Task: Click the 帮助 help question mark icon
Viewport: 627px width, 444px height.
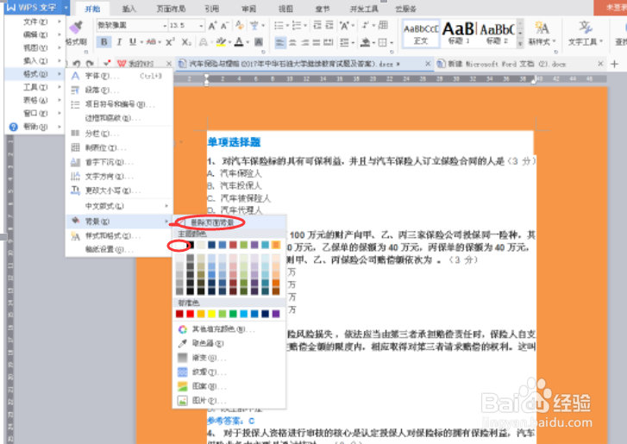Action: 13,127
